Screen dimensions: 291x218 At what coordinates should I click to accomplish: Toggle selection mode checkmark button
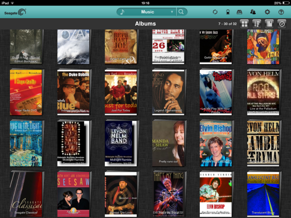282,24
